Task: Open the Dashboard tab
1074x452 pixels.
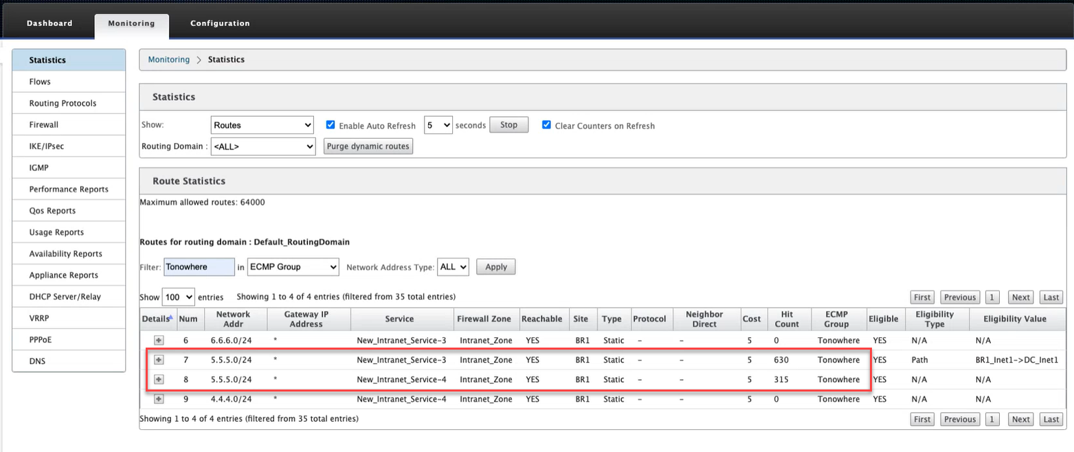Action: pos(49,23)
